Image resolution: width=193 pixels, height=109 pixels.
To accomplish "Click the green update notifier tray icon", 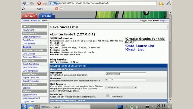I will click(x=132, y=107).
